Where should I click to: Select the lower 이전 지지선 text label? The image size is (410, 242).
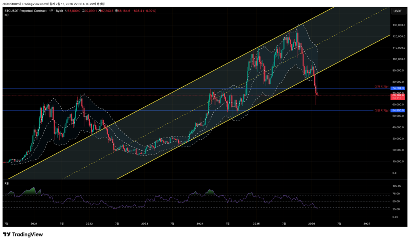pyautogui.click(x=382, y=110)
